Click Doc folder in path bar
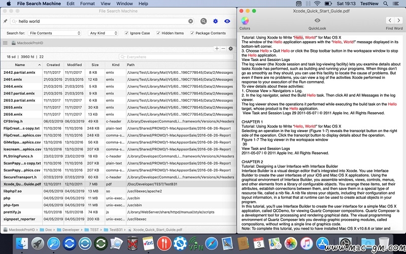Screen dimensions: 406x254 pos(46,230)
